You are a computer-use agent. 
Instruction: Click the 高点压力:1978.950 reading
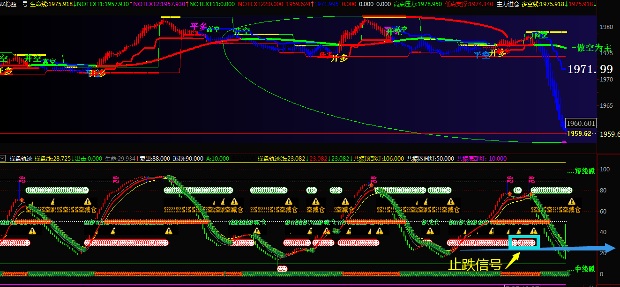pos(418,4)
